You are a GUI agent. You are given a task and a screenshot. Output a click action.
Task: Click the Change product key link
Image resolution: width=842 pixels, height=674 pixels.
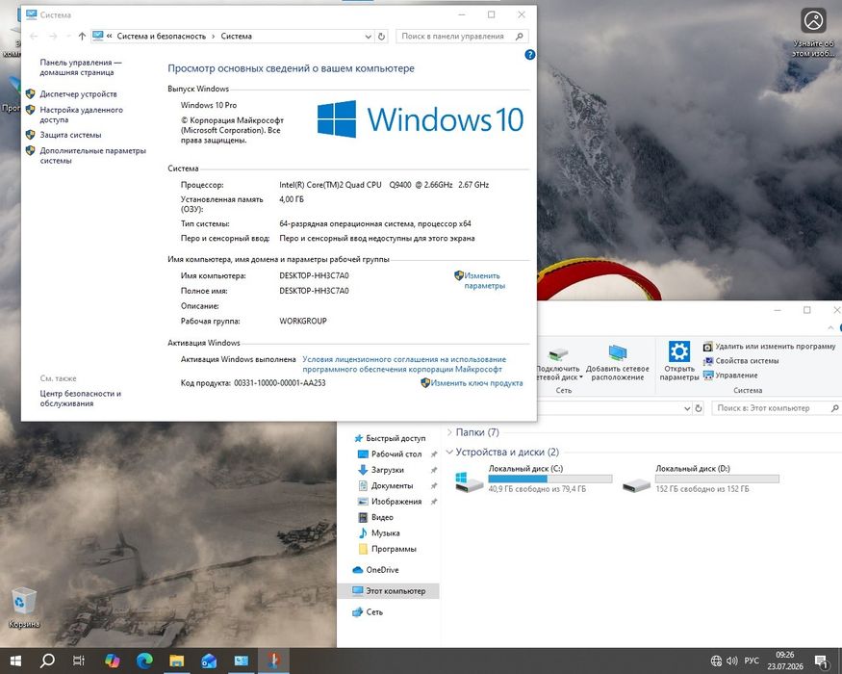(x=476, y=383)
